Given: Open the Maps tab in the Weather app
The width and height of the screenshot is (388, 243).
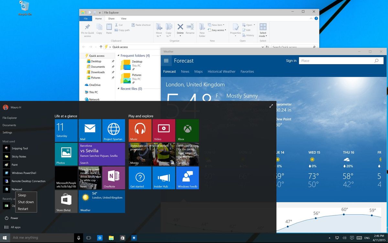Looking at the screenshot, I should click(198, 72).
